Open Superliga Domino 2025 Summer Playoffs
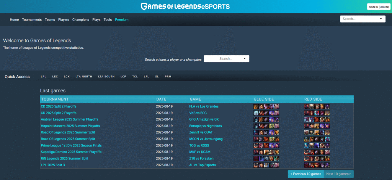The height and width of the screenshot is (180, 392). pyautogui.click(x=71, y=152)
